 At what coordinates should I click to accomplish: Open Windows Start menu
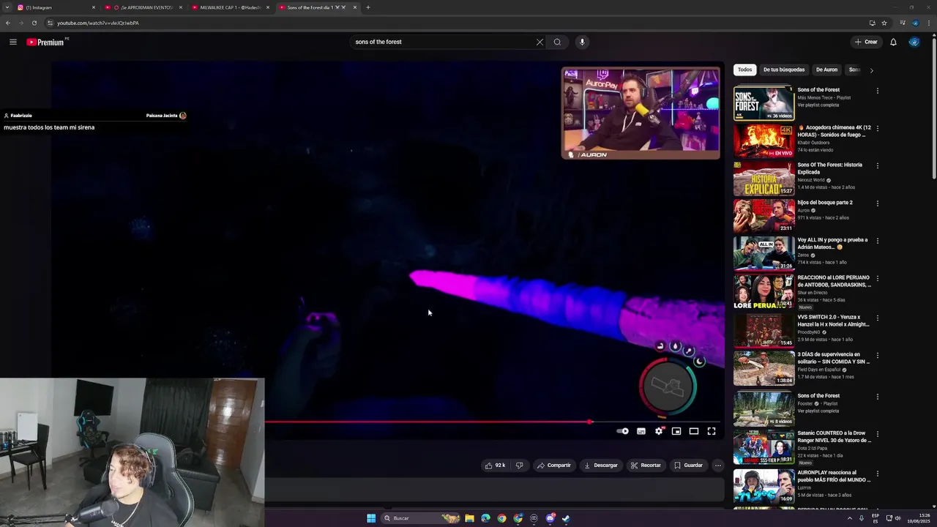pos(371,518)
